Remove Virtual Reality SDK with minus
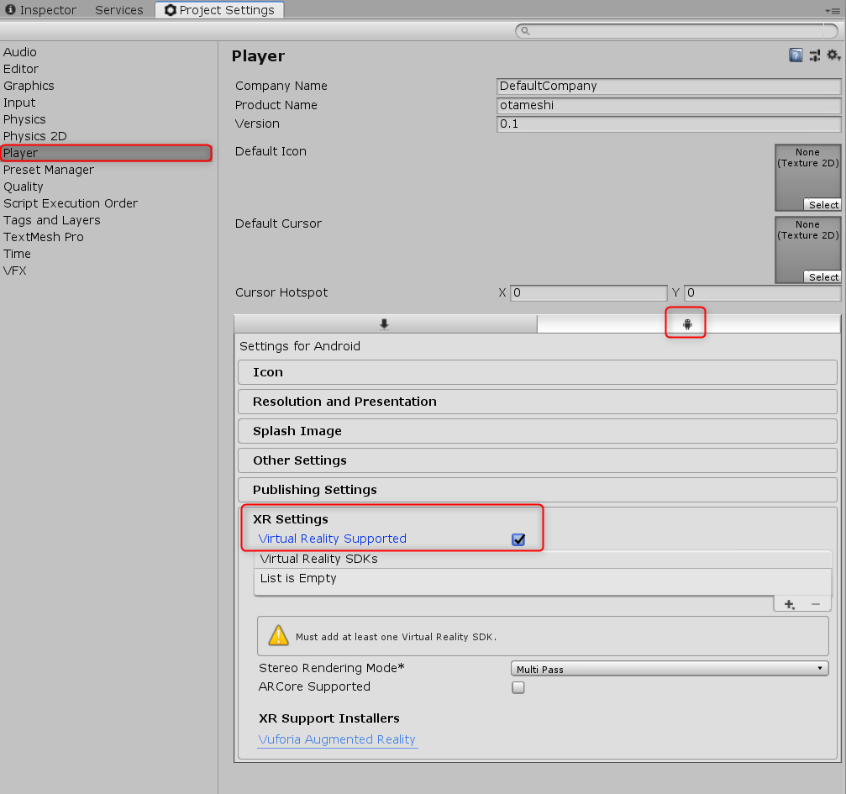 pos(816,605)
